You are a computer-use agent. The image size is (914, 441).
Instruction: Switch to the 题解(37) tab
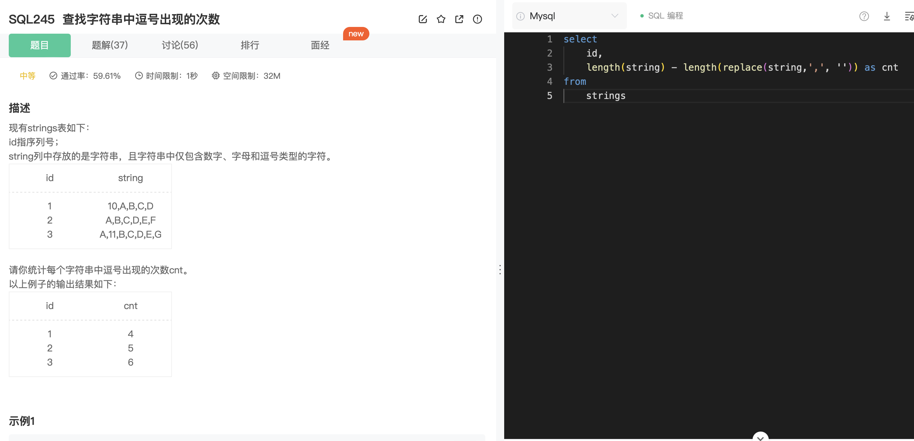pos(110,45)
